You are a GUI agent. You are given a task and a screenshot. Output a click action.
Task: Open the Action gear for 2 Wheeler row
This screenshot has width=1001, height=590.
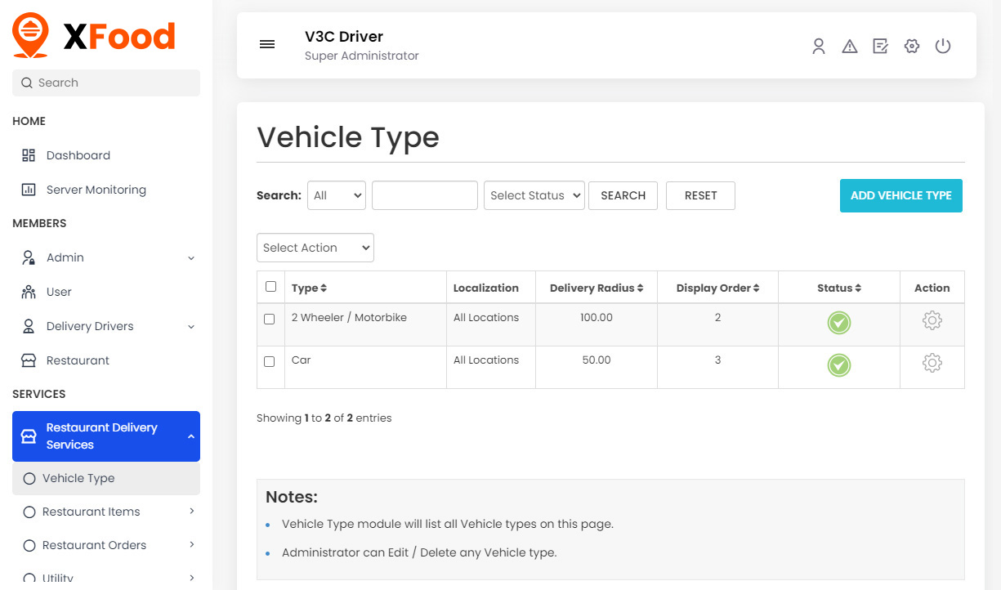coord(932,320)
